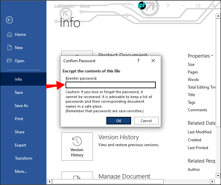Click the Reenter password field

pyautogui.click(x=111, y=85)
